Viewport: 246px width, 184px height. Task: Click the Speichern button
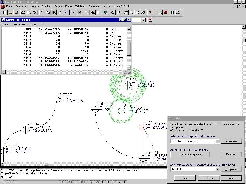click(231, 141)
